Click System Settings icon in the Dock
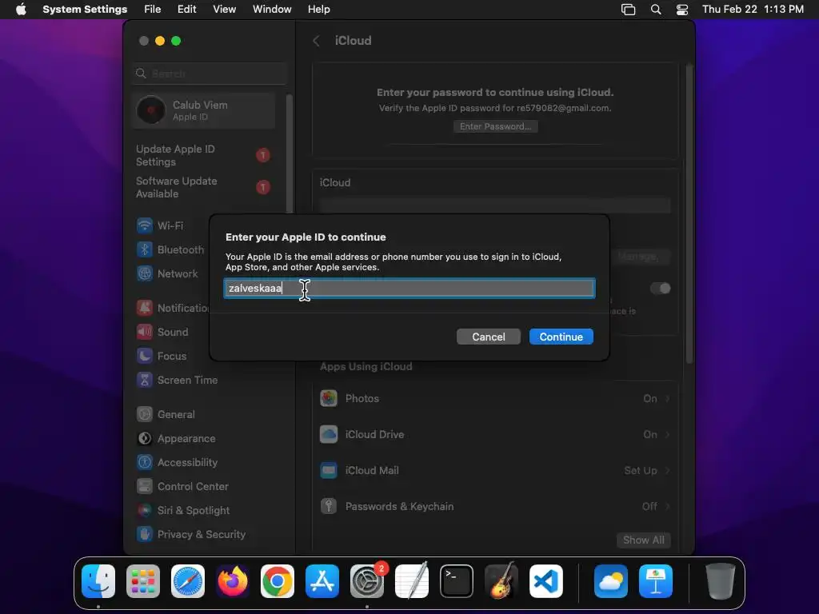Image resolution: width=819 pixels, height=614 pixels. tap(367, 581)
